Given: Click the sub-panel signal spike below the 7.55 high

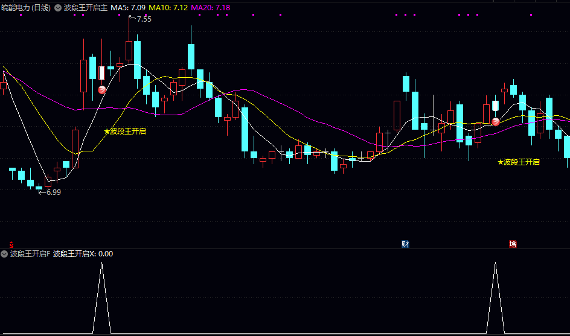Looking at the screenshot, I should 102,297.
